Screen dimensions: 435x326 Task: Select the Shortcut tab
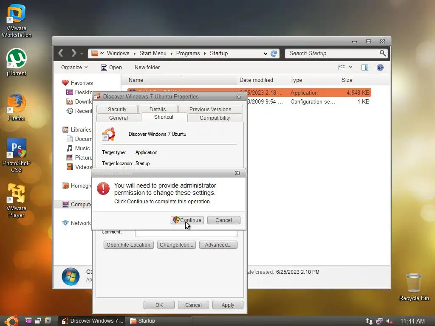point(164,117)
